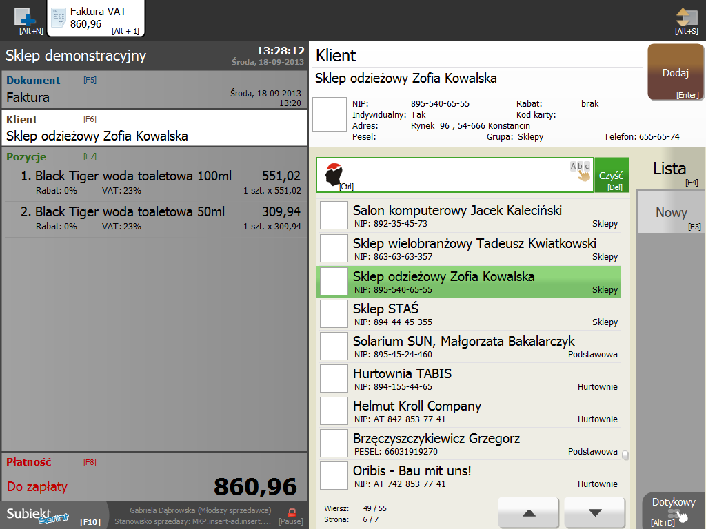Screen dimensions: 706x529
Task: Click the Sklep demonstracyjny title
Action: coord(76,56)
